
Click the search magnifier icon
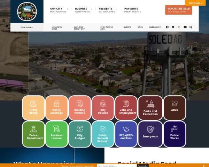(191, 27)
